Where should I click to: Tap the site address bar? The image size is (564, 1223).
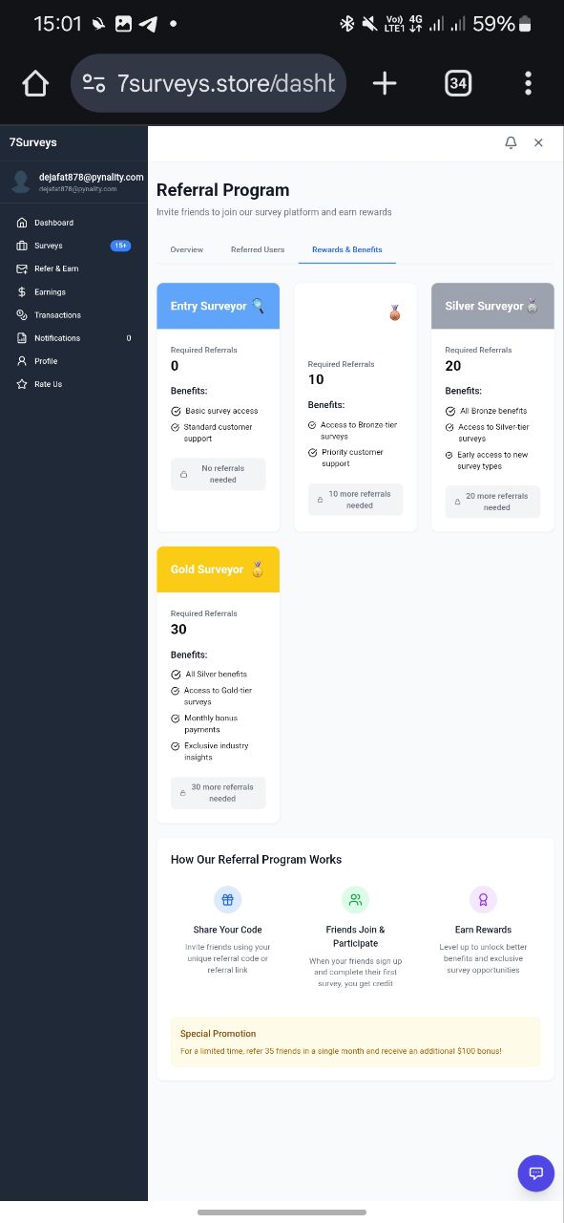(208, 83)
